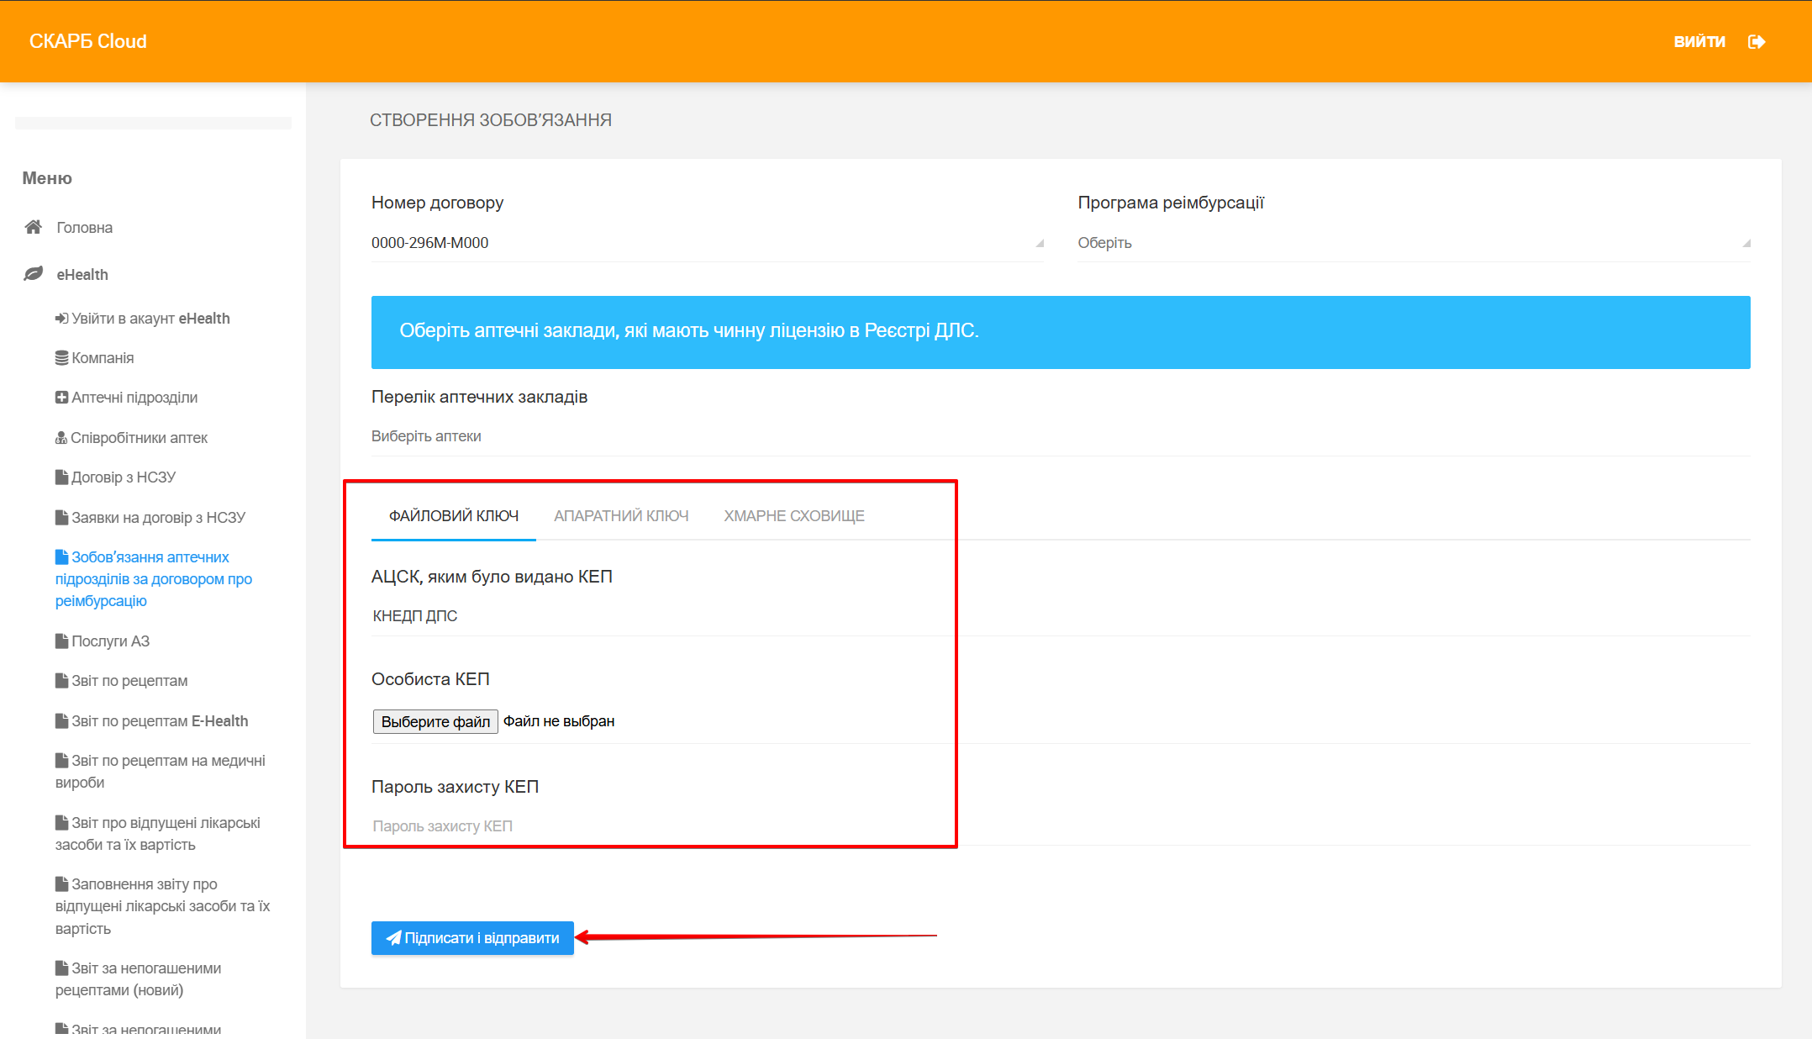Click the ВИЙТИ logout link
Image resolution: width=1812 pixels, height=1039 pixels.
coord(1699,42)
